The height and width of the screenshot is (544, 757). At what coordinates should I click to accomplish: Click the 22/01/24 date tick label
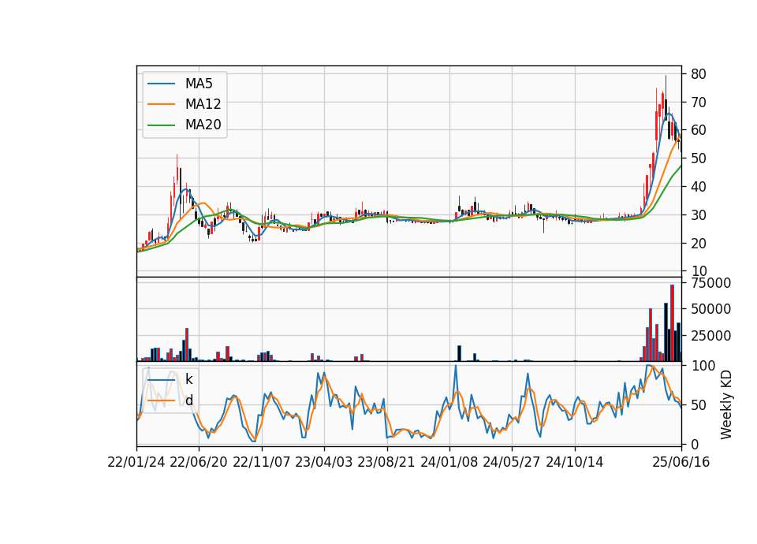click(x=136, y=462)
